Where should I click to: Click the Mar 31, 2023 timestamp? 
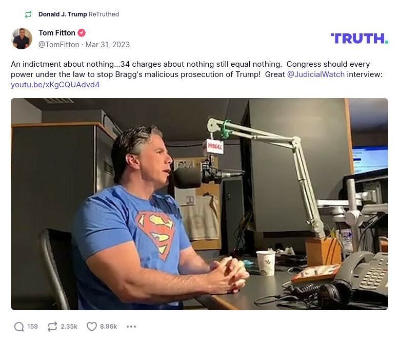coord(107,45)
